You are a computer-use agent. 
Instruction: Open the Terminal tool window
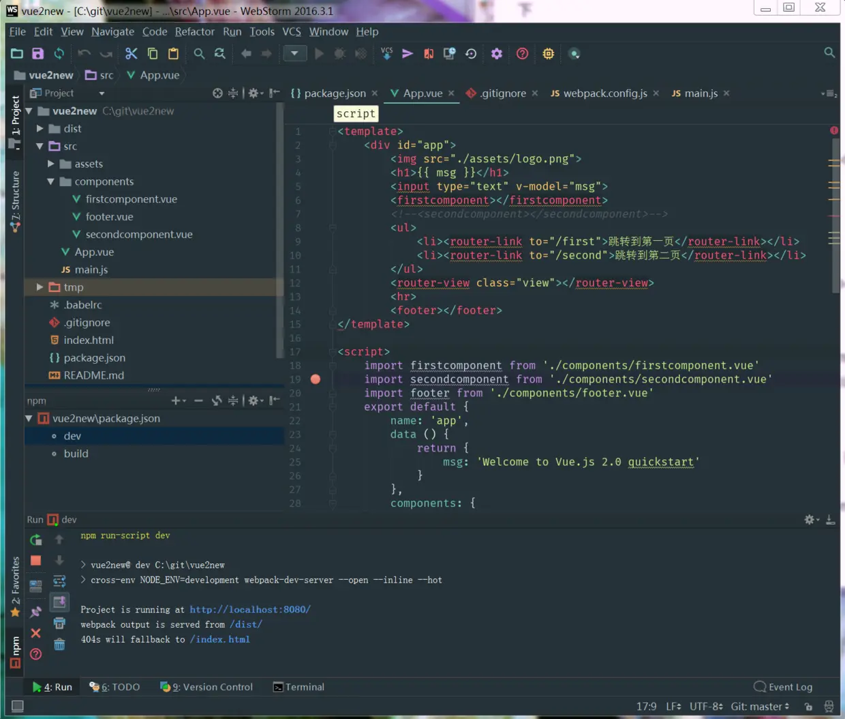coord(298,687)
